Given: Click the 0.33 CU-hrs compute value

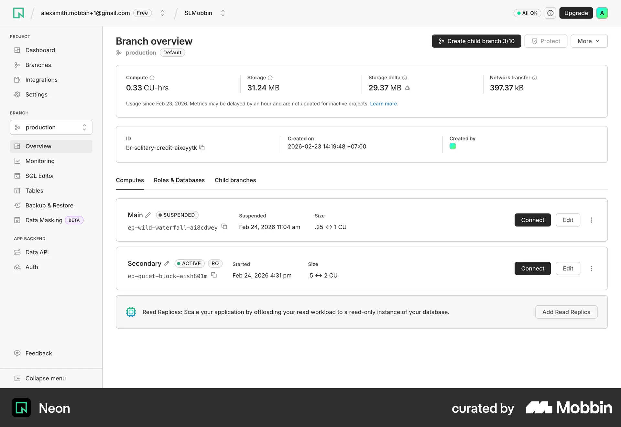Looking at the screenshot, I should click(x=147, y=88).
